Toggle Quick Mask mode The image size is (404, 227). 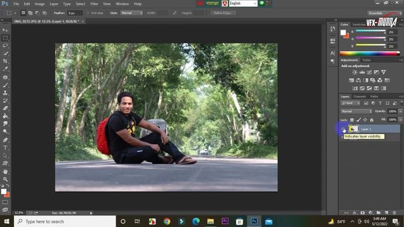pyautogui.click(x=5, y=202)
